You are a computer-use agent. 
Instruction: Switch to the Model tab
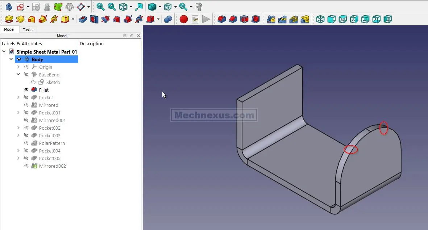point(9,30)
